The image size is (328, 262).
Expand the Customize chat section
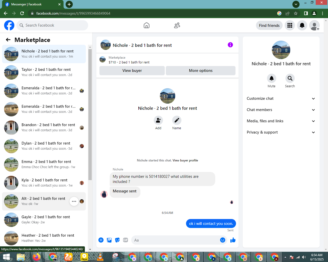(281, 99)
